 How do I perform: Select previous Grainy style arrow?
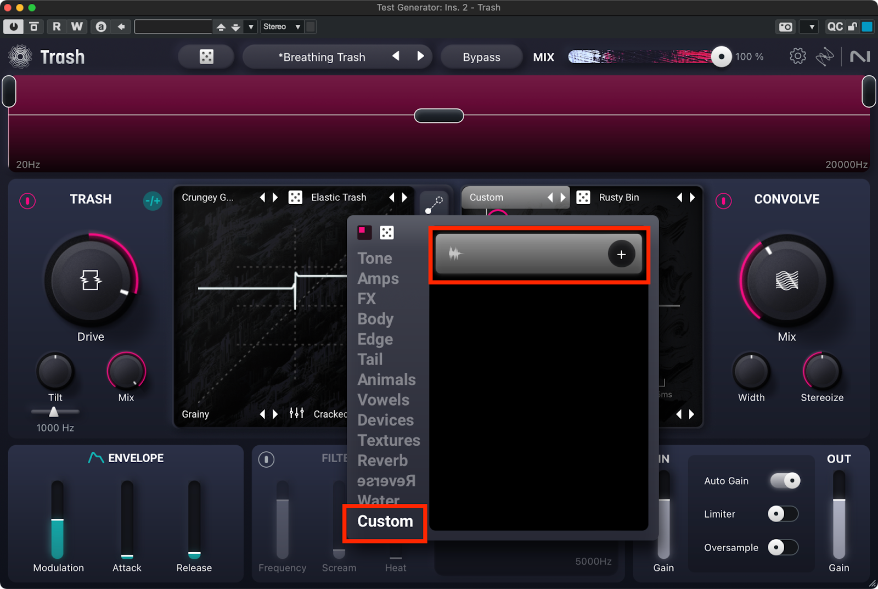[262, 414]
